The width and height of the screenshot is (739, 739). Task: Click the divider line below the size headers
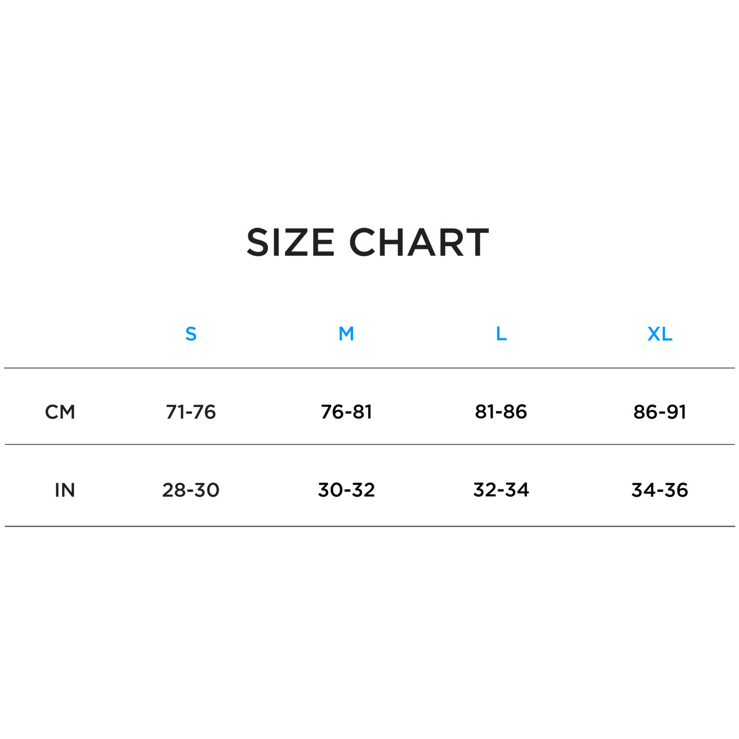[x=369, y=368]
